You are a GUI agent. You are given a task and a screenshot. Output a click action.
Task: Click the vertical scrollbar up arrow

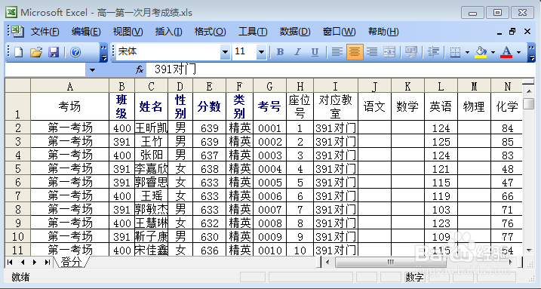(529, 91)
